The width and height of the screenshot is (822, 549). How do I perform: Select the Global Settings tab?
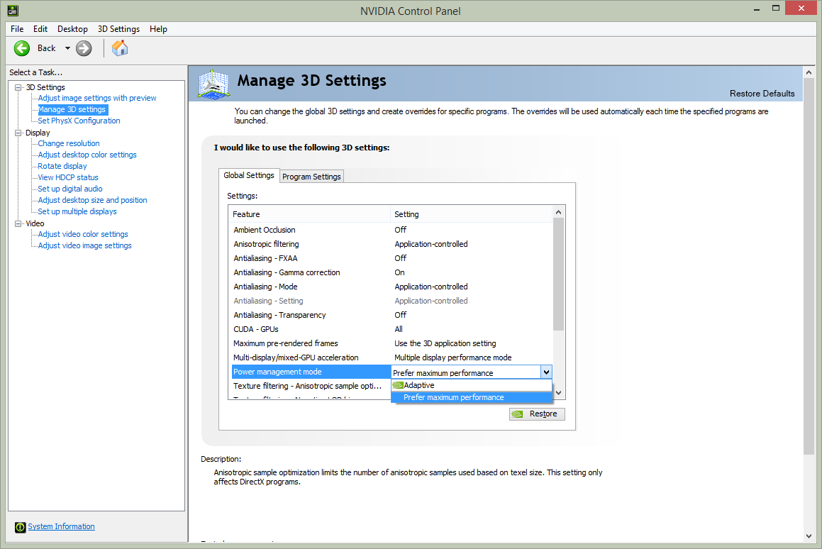248,175
